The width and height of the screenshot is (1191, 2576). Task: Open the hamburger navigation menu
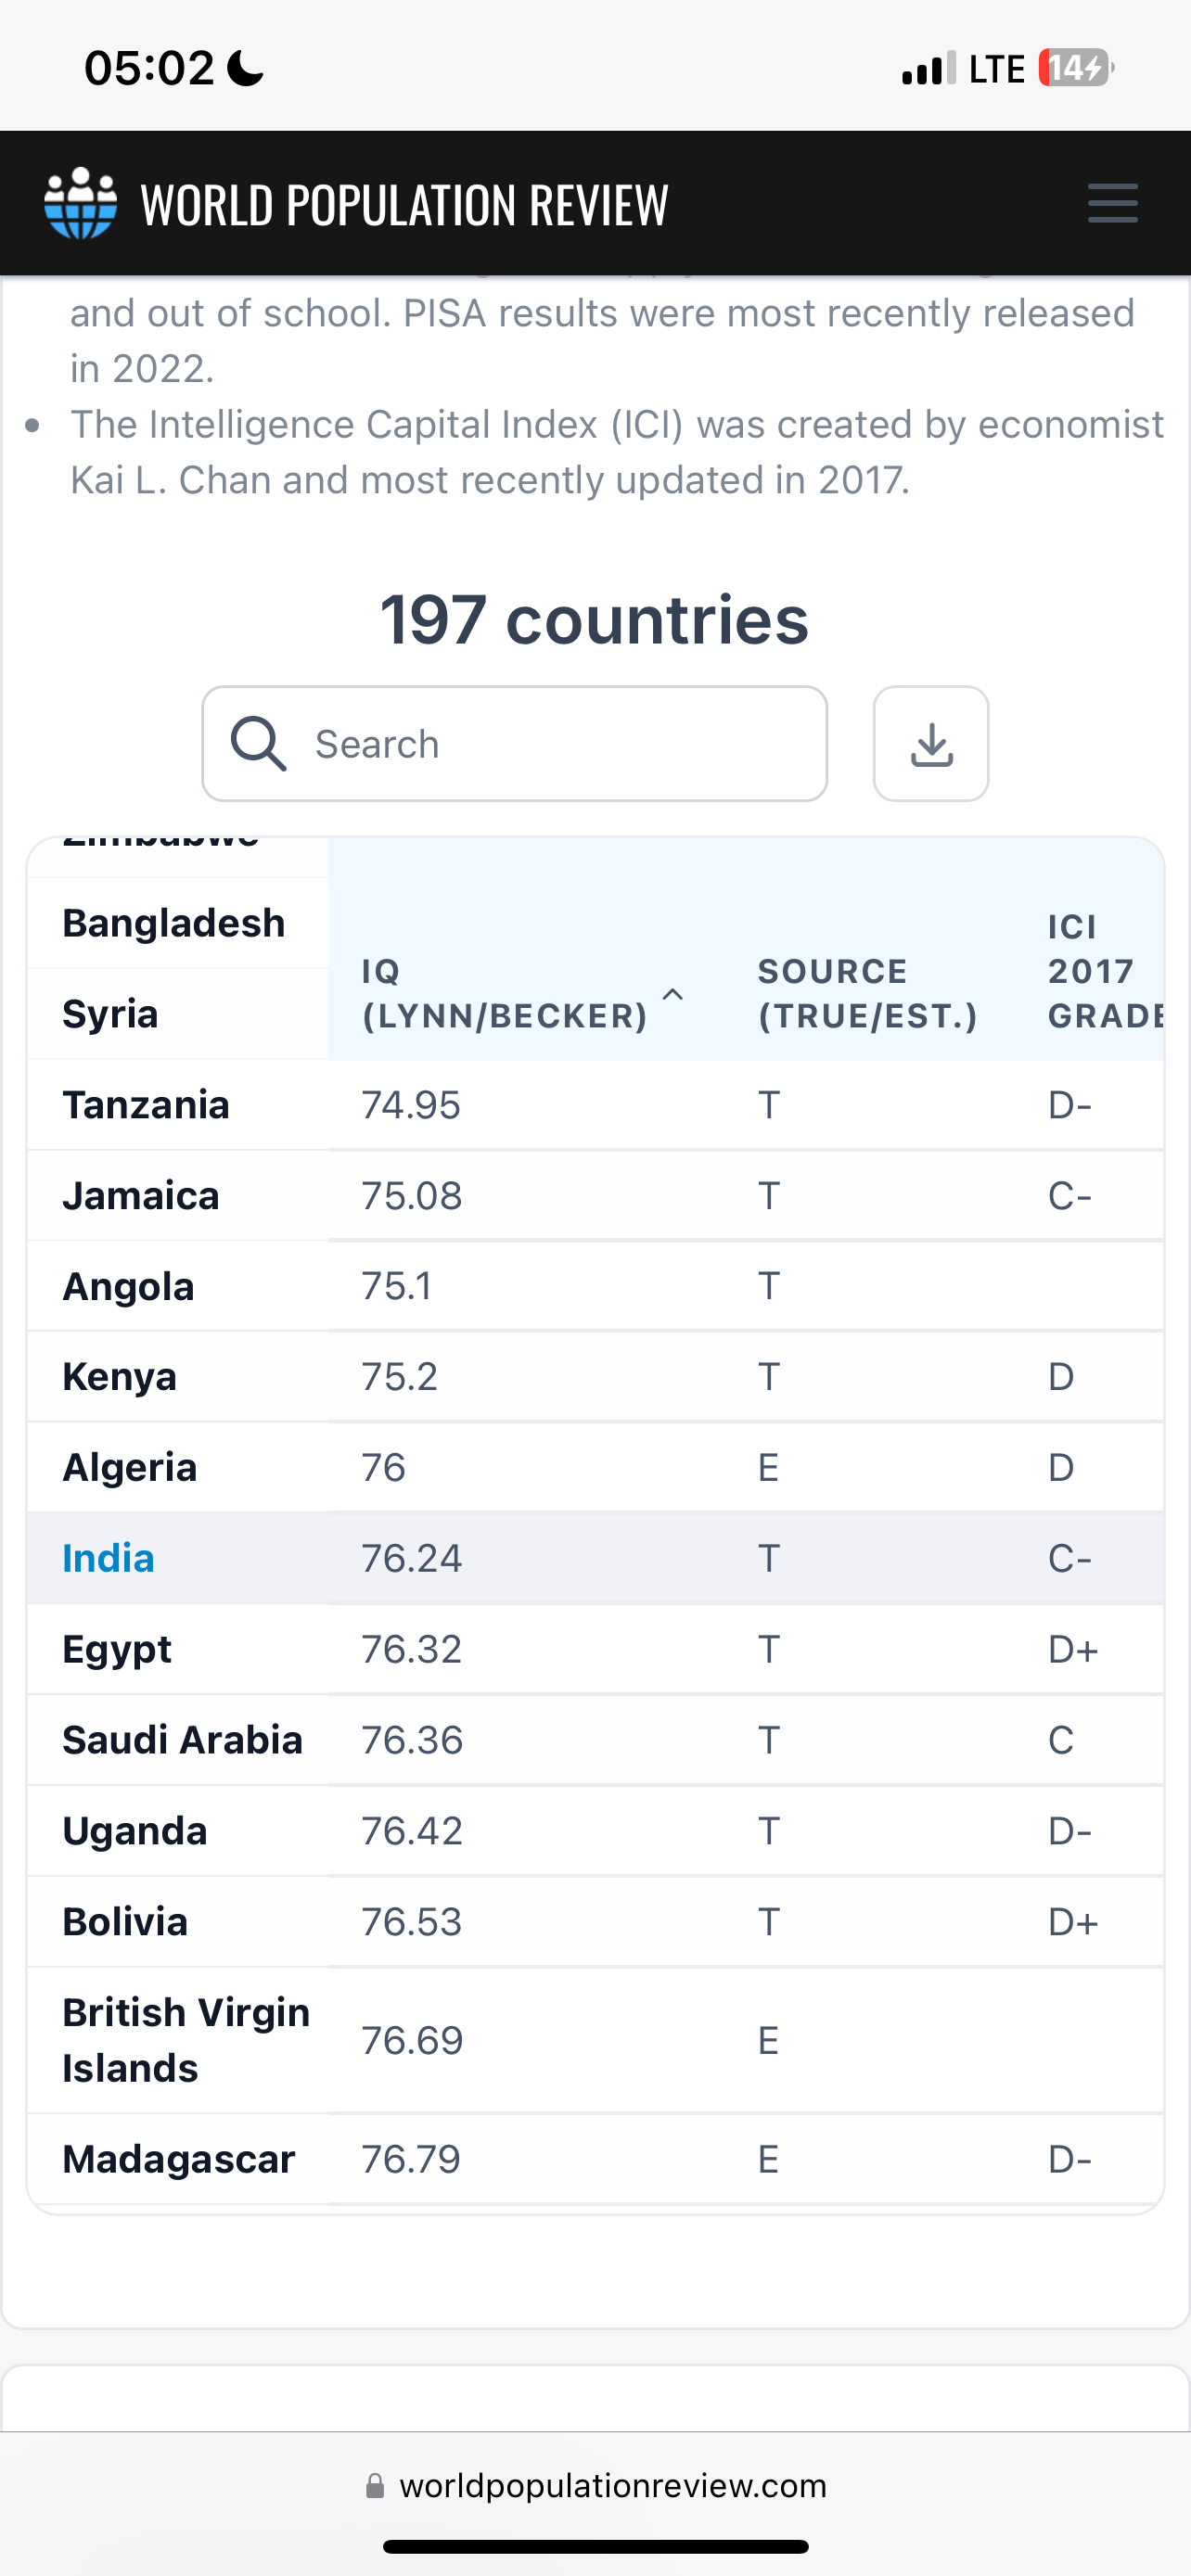(x=1112, y=203)
